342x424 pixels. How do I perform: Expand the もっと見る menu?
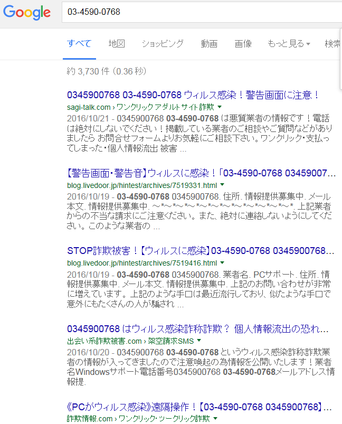[289, 43]
